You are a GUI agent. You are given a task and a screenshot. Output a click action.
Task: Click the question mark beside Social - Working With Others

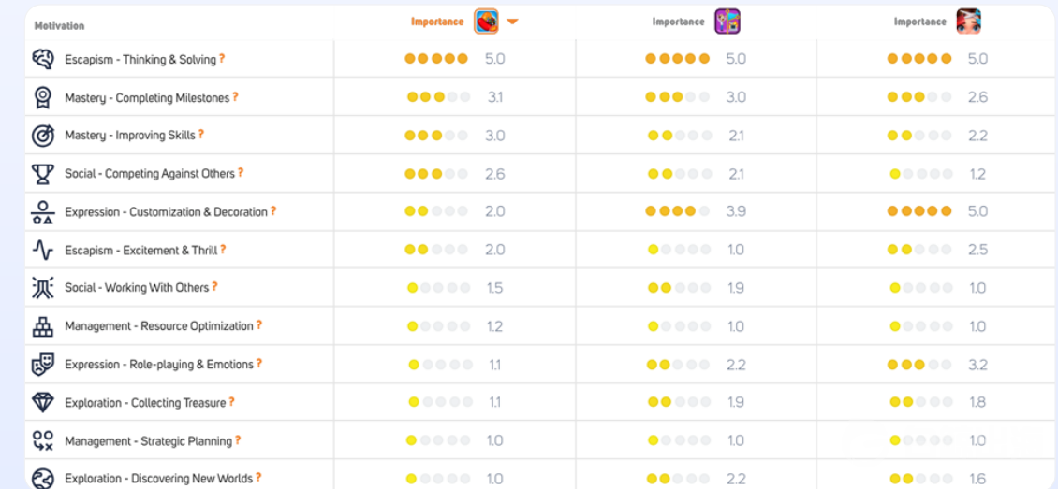coord(214,287)
